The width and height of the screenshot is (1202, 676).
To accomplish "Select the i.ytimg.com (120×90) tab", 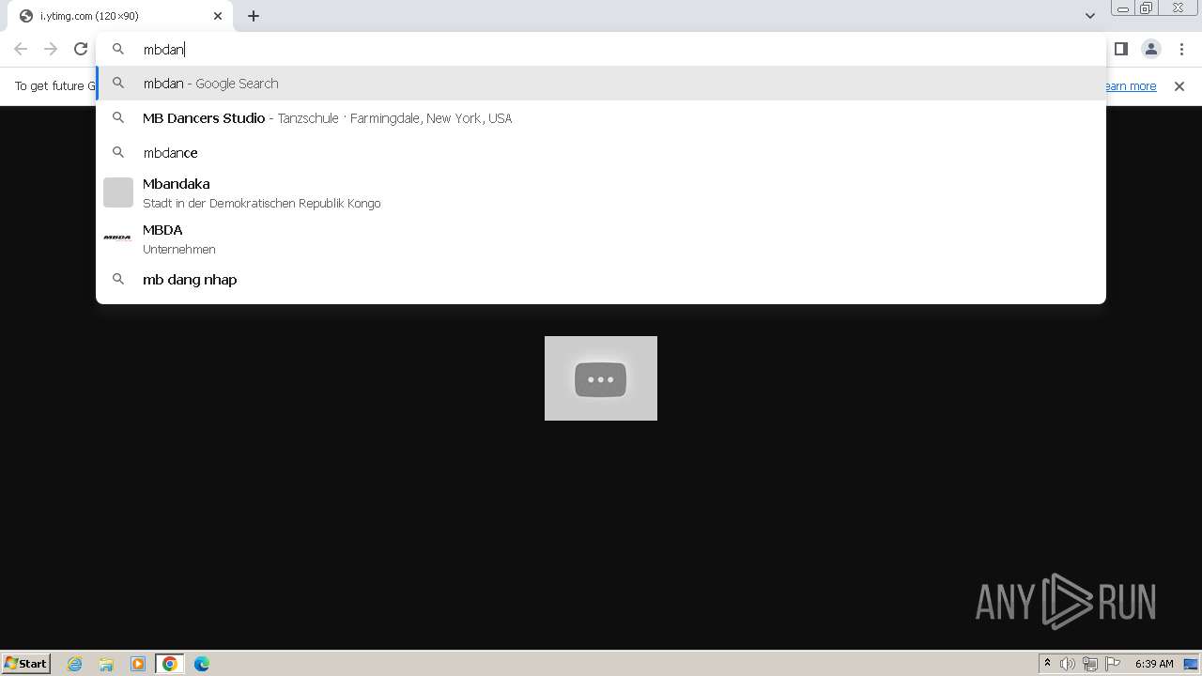I will [120, 16].
